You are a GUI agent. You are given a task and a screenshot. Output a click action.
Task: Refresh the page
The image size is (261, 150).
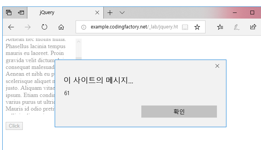[x=44, y=27]
